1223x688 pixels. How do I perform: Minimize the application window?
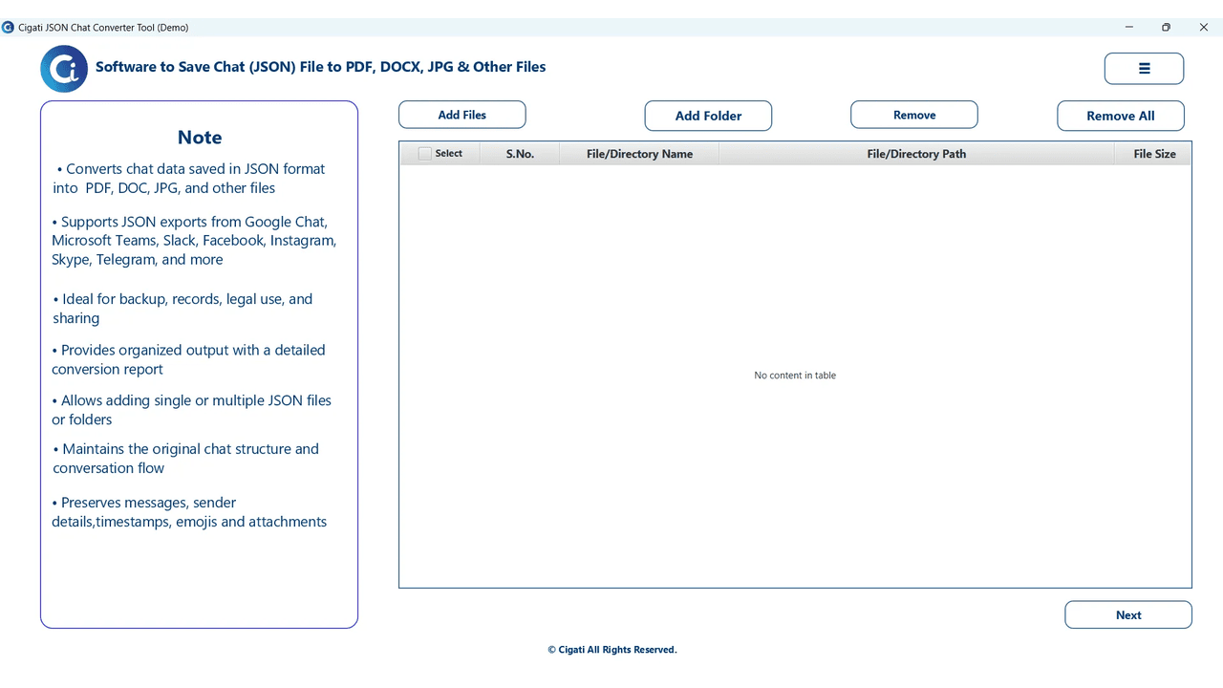1130,28
